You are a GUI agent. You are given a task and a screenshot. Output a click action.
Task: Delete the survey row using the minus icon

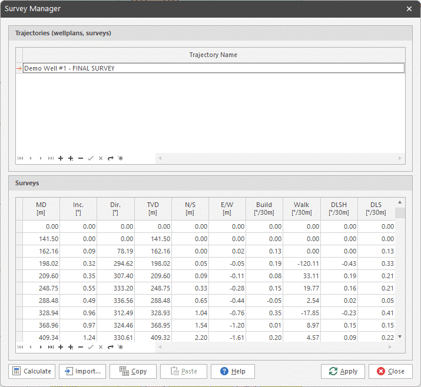pyautogui.click(x=81, y=347)
